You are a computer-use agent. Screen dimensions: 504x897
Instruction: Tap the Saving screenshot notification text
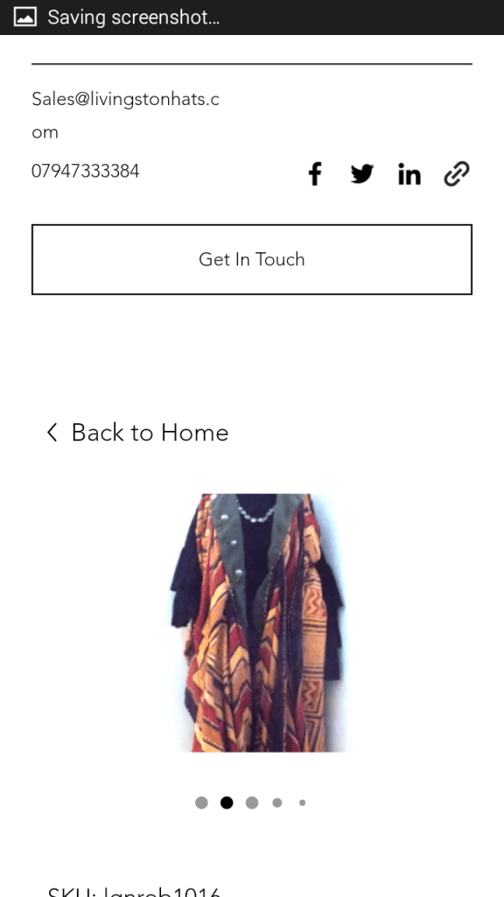[x=133, y=18]
